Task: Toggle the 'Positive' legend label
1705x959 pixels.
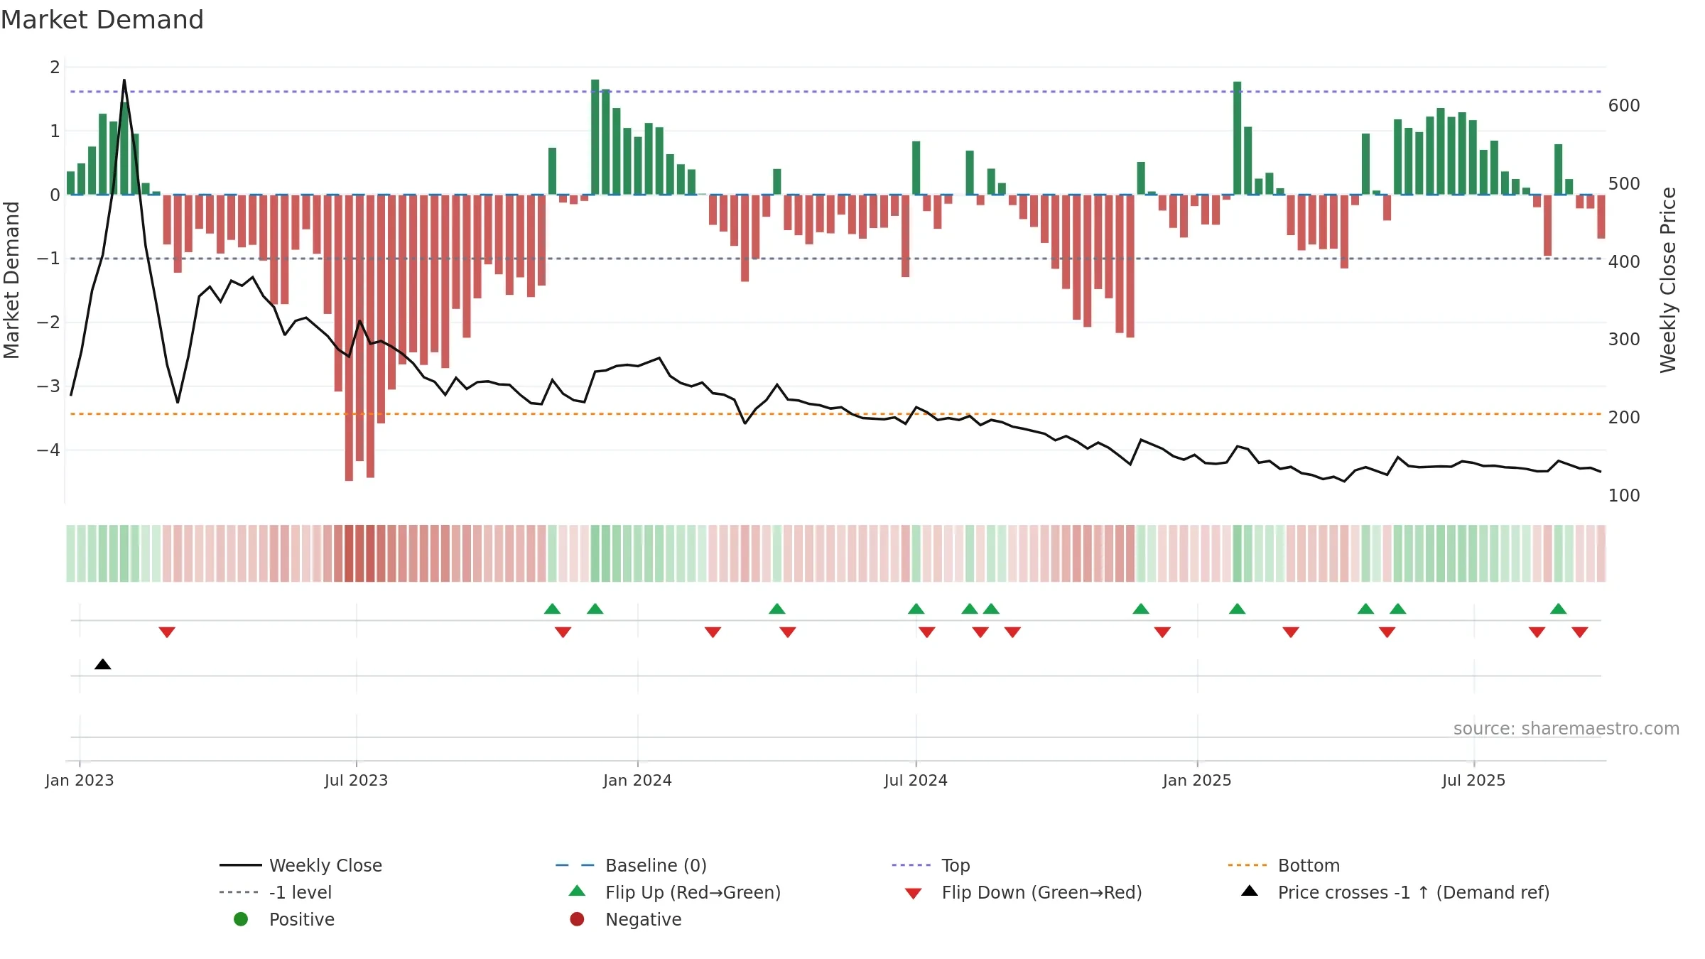Action: pyautogui.click(x=301, y=919)
